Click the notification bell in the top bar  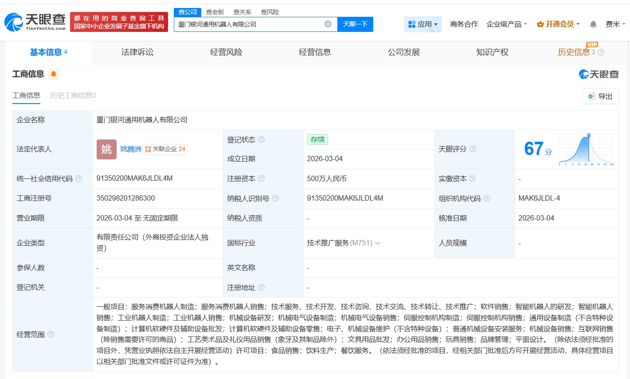(593, 24)
